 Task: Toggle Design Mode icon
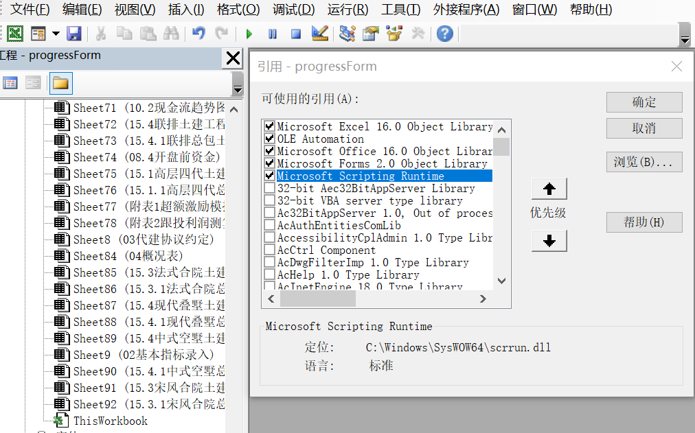coord(320,34)
